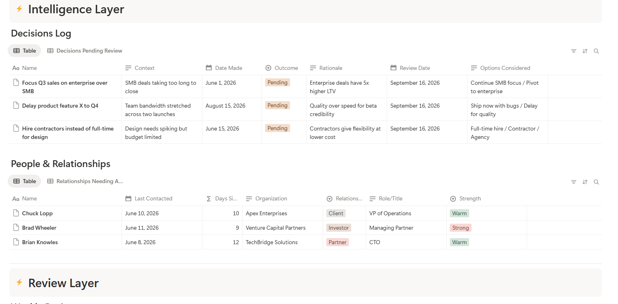Click page icon of Hire contractors row

pyautogui.click(x=16, y=129)
